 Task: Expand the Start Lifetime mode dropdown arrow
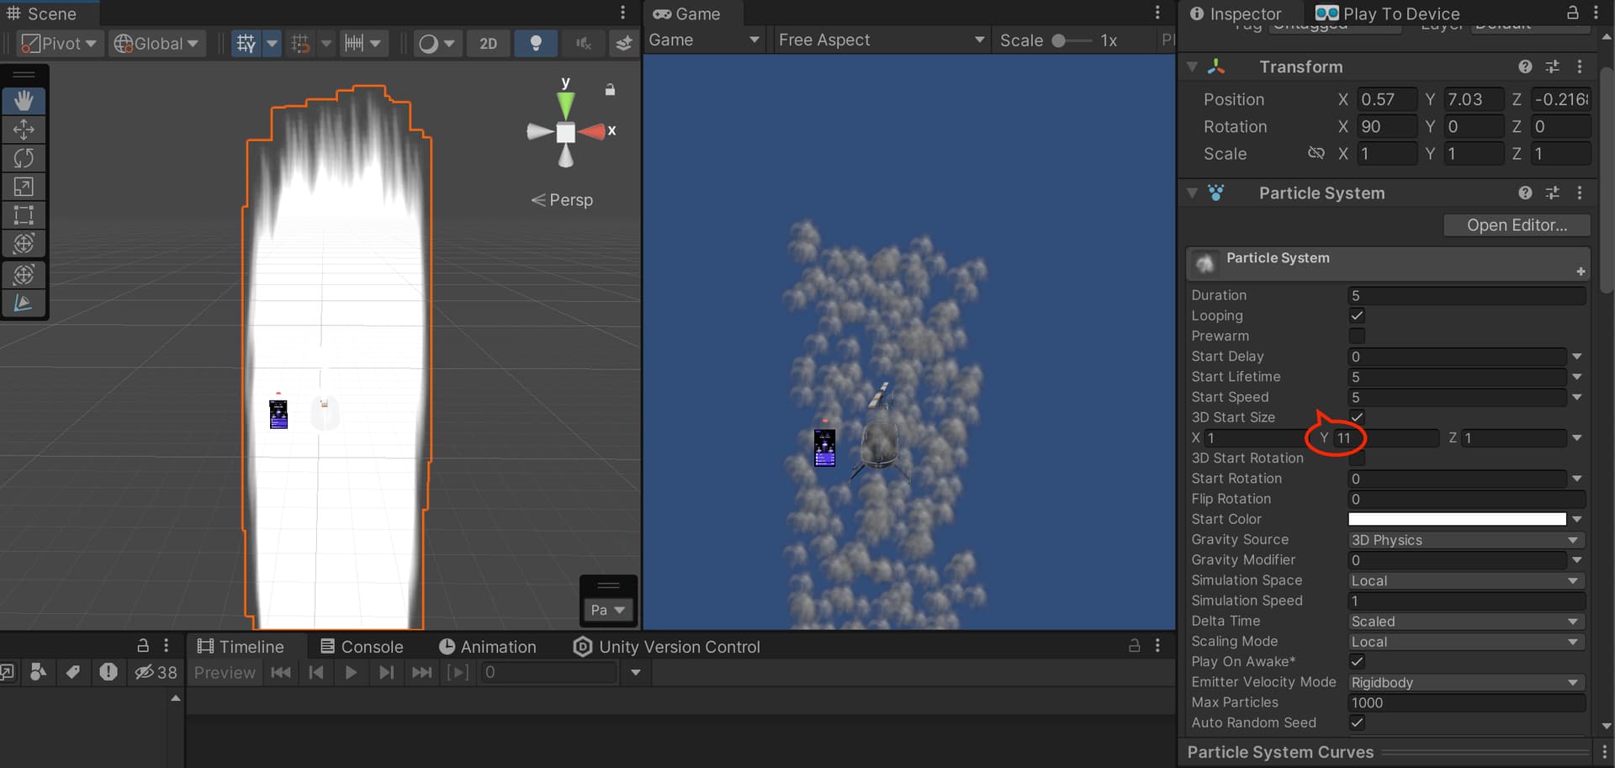tap(1577, 377)
